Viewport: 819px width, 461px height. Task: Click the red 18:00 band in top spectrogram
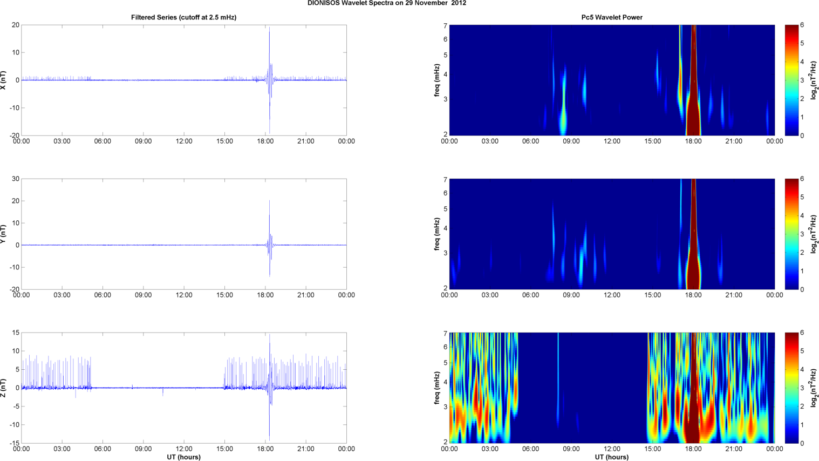693,80
